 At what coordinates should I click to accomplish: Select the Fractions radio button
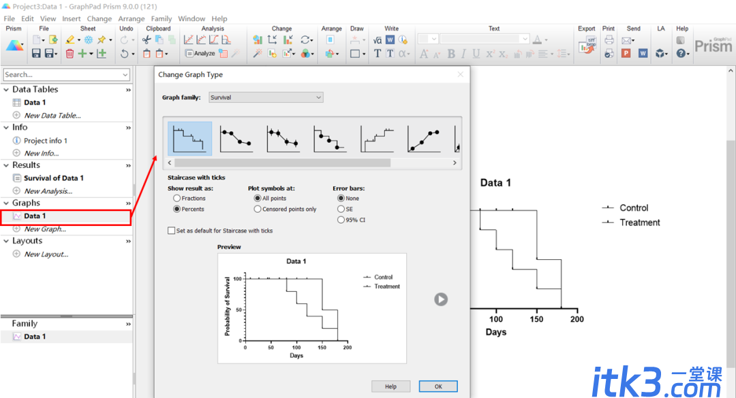[177, 198]
